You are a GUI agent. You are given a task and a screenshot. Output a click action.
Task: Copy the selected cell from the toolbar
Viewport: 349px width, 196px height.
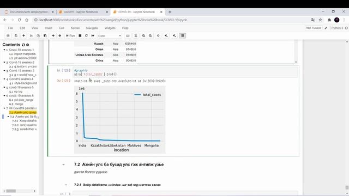pos(38,35)
